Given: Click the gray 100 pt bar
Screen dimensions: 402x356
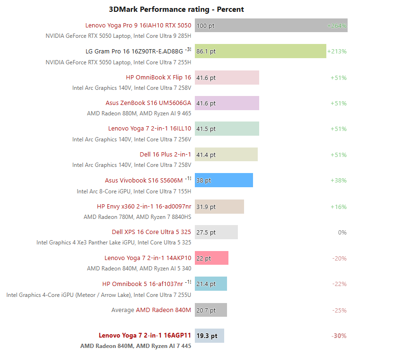Looking at the screenshot, I should 271,26.
